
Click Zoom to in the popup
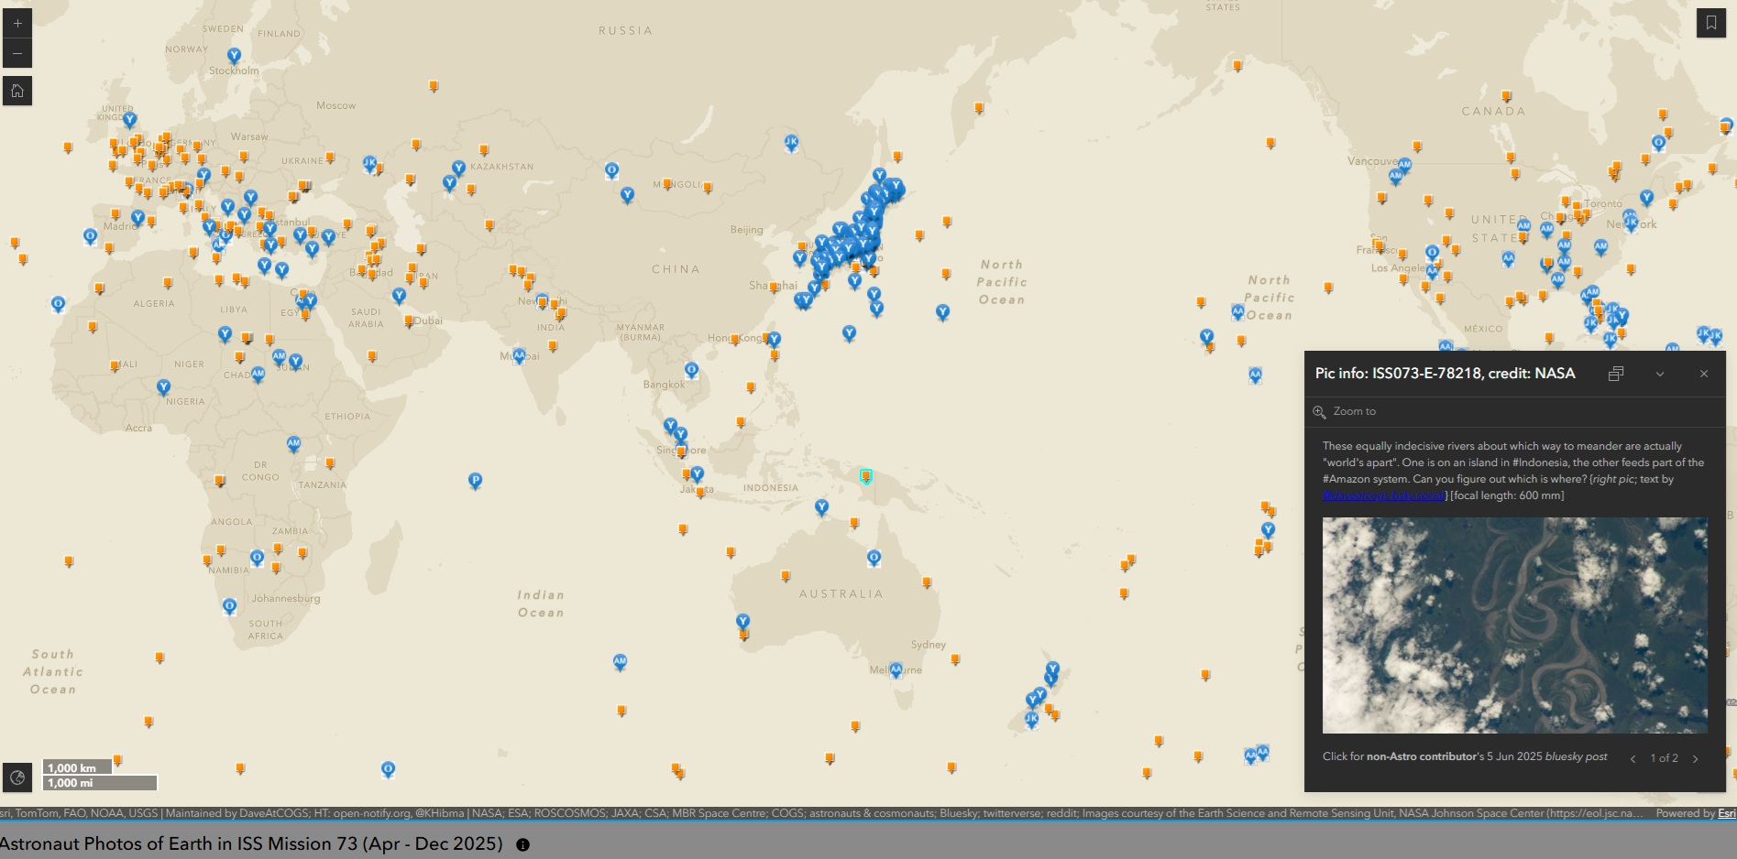click(x=1354, y=411)
